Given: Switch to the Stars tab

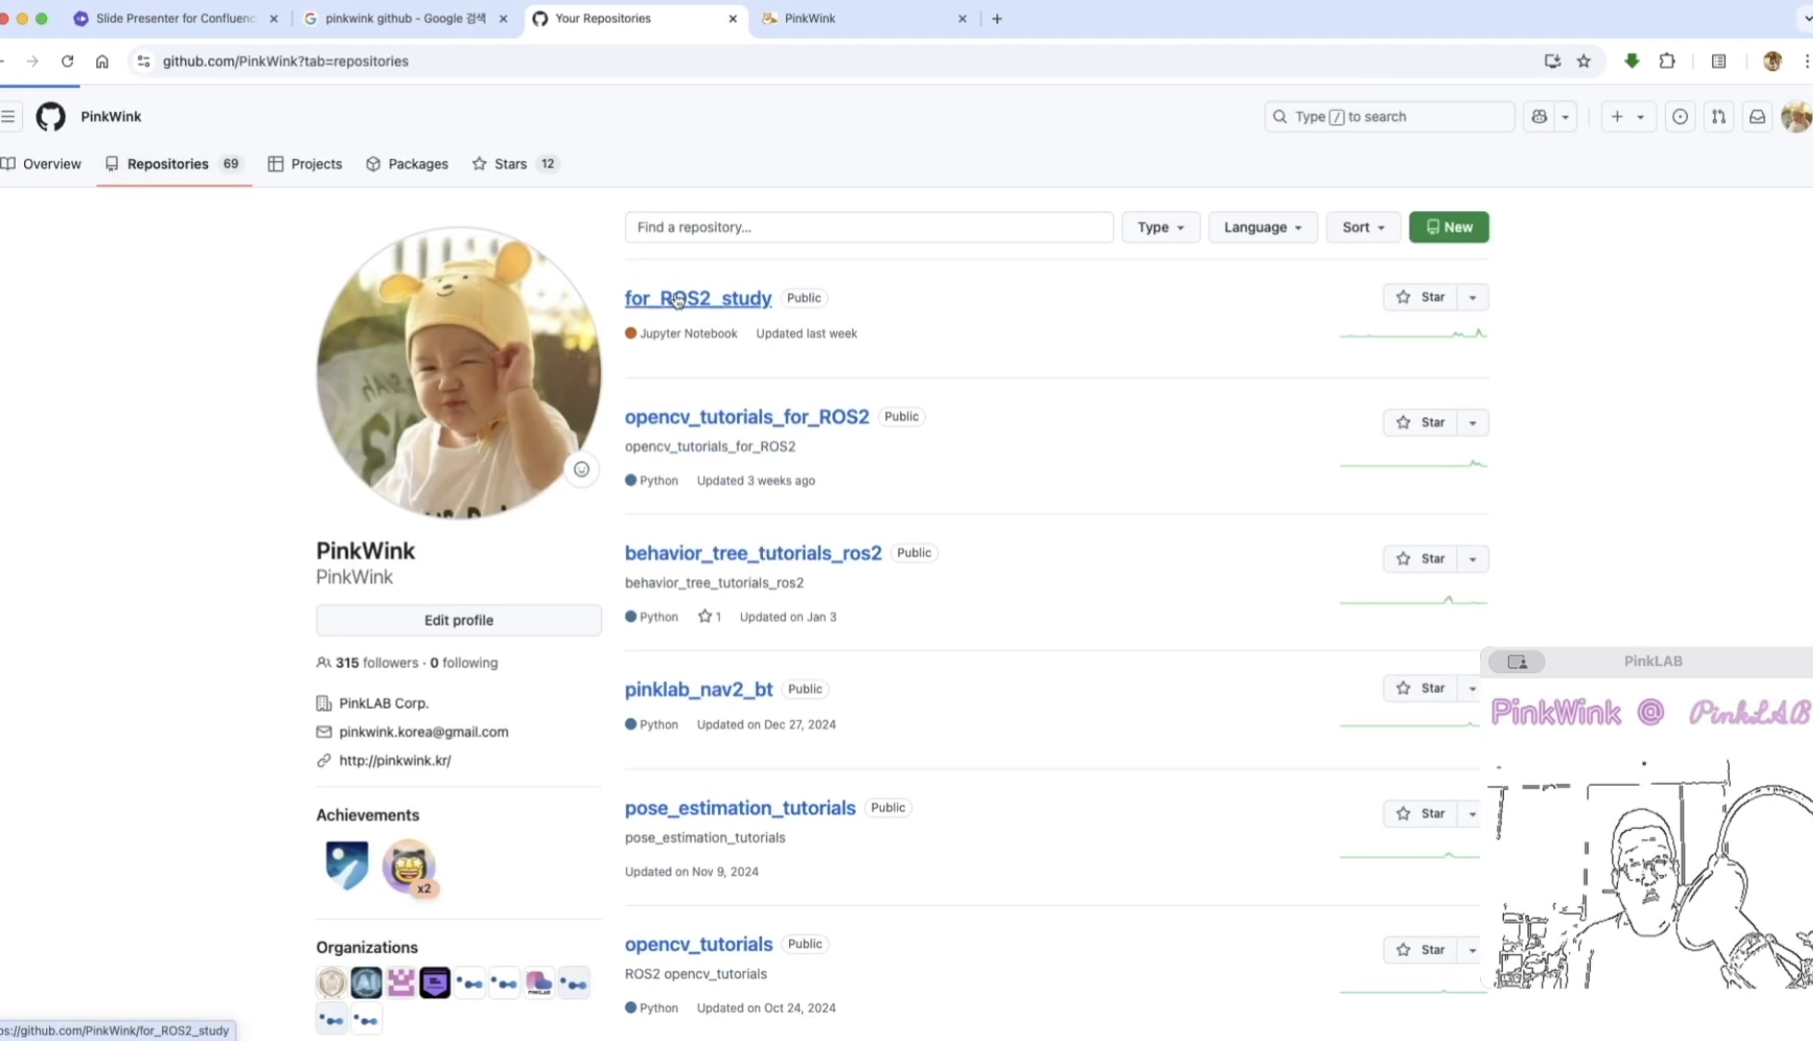Looking at the screenshot, I should coord(510,164).
